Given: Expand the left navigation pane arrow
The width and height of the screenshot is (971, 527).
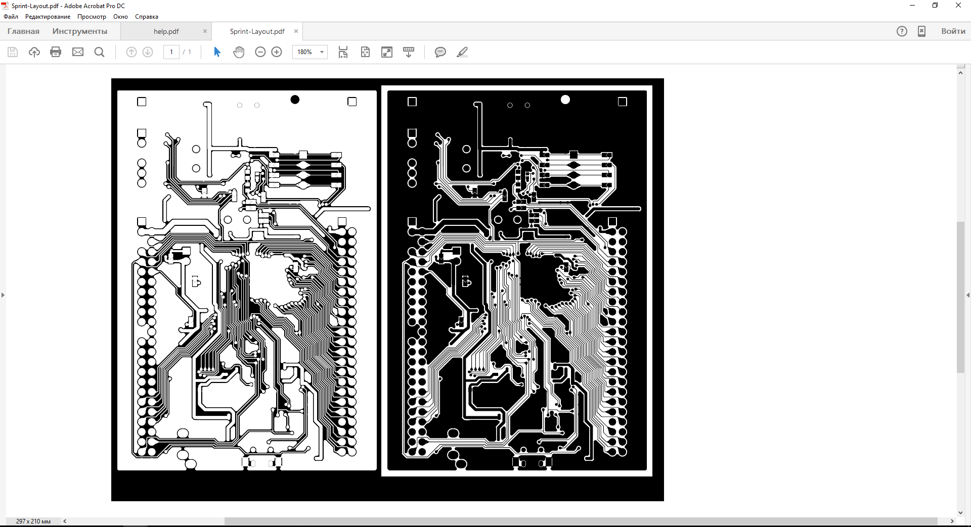Looking at the screenshot, I should coord(3,295).
